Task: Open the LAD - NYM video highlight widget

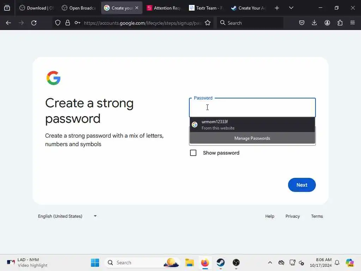Action: tap(27, 263)
